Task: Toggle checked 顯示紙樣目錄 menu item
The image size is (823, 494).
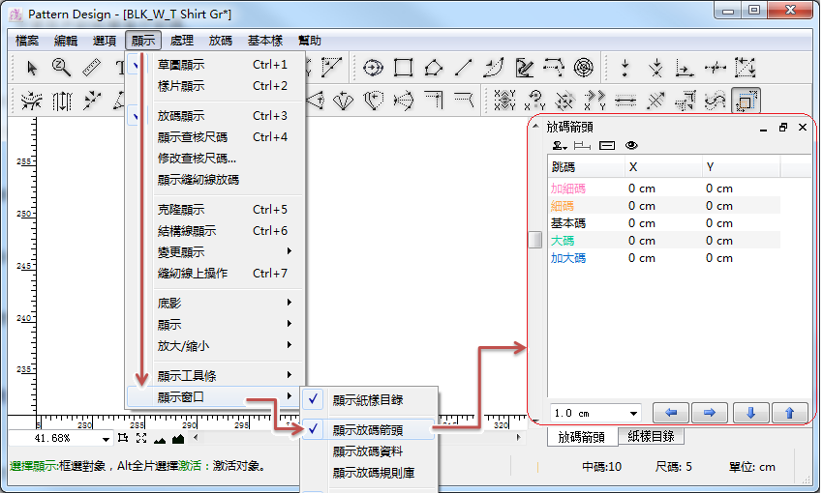Action: (x=368, y=399)
